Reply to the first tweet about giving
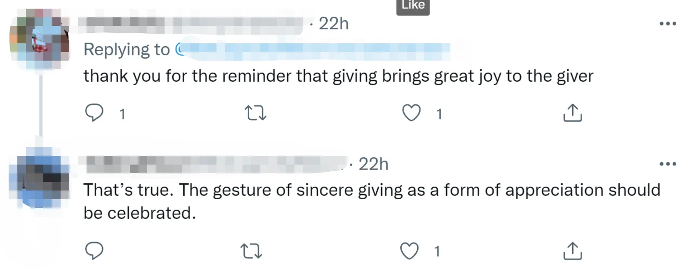The width and height of the screenshot is (676, 269). (94, 114)
